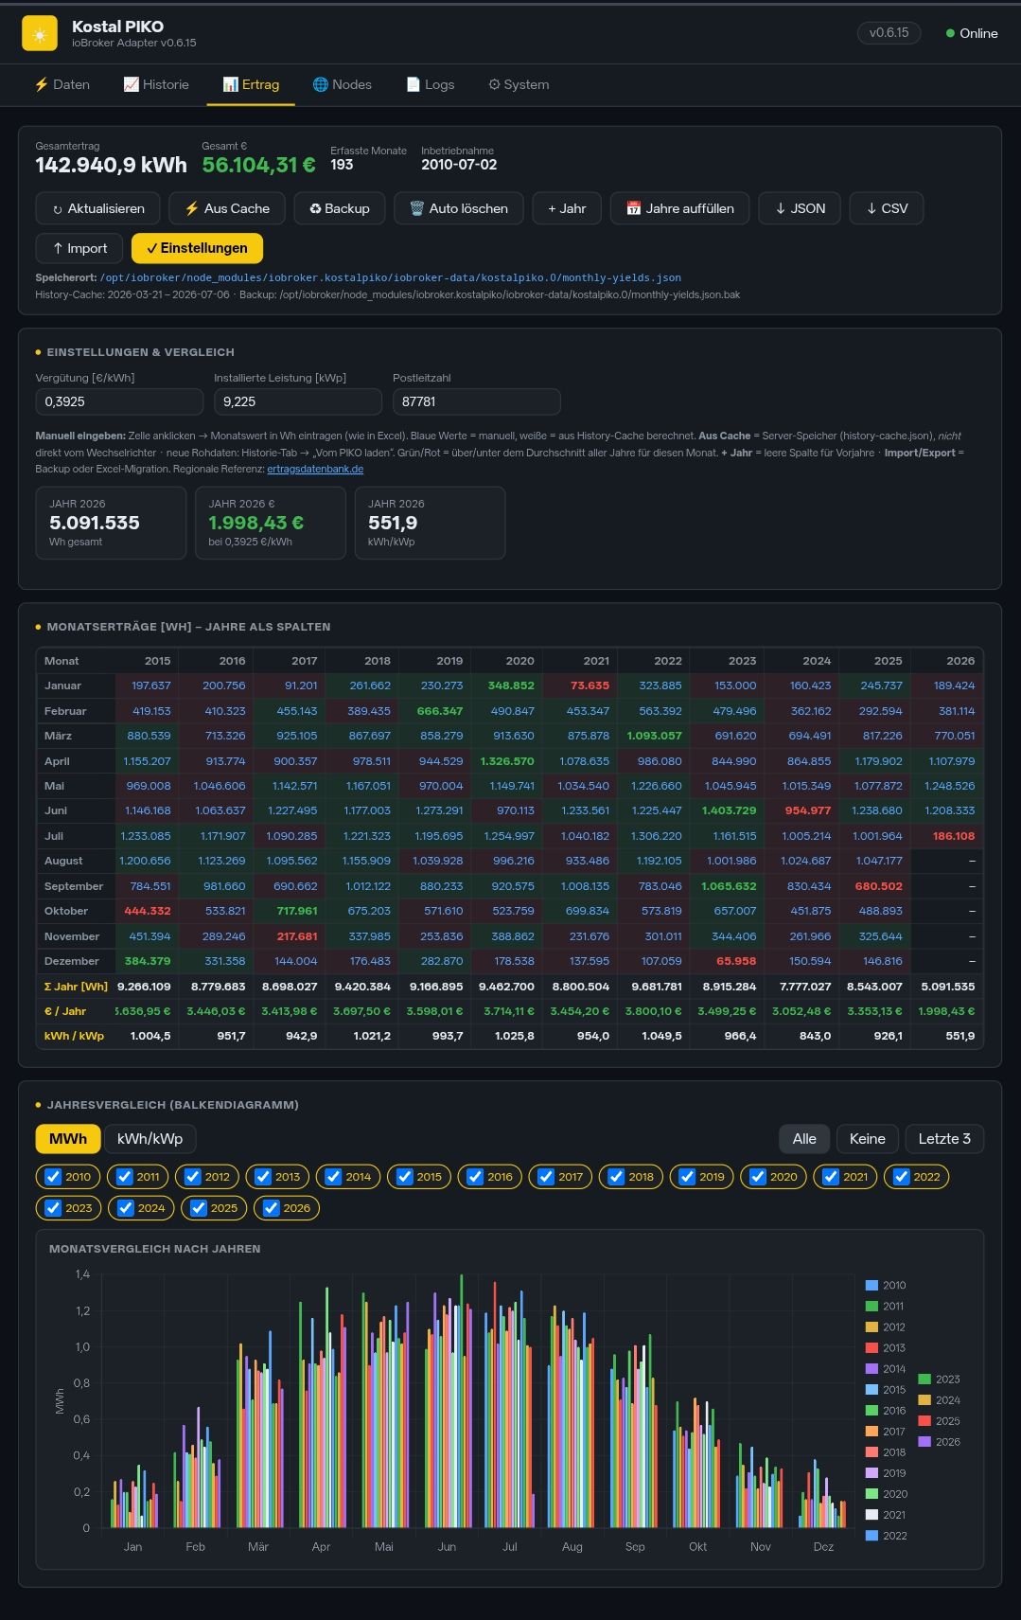Switch chart unit to kWh/kWp
This screenshot has height=1620, width=1021.
[x=150, y=1139]
